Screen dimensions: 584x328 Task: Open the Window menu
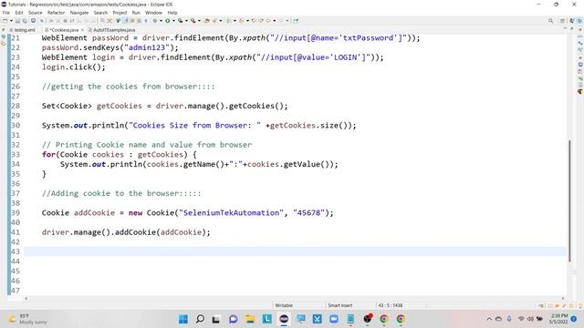click(x=153, y=13)
